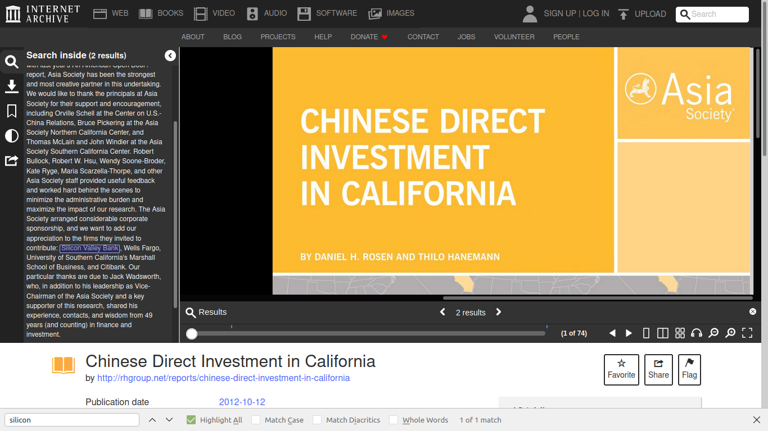Switch to two-page view
Viewport: 768px width, 431px height.
pyautogui.click(x=663, y=333)
